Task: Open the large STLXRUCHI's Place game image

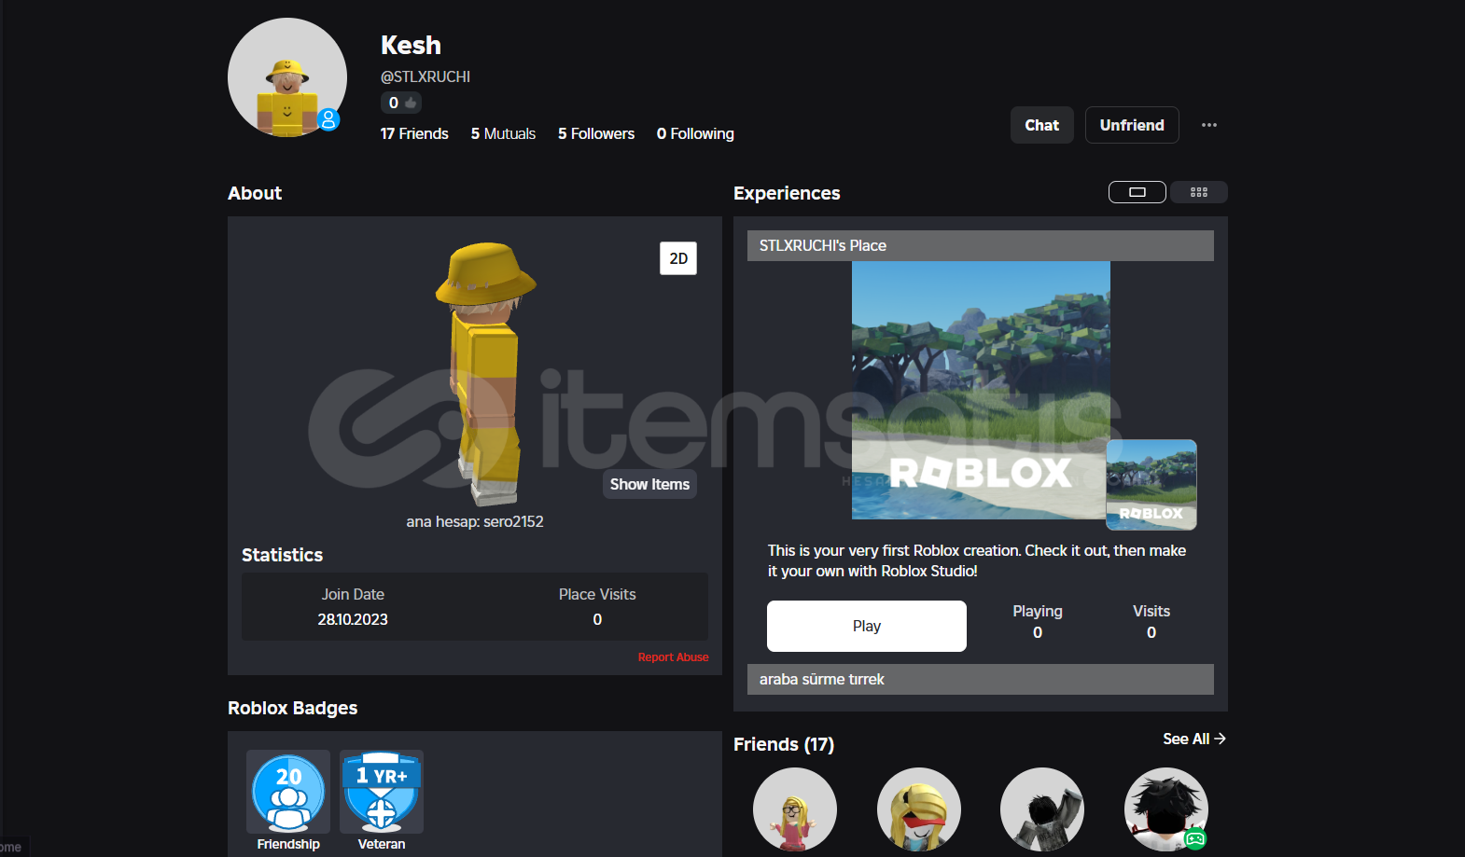Action: click(x=981, y=390)
